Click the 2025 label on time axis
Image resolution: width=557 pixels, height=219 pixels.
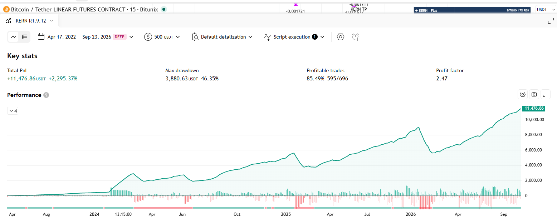click(285, 214)
